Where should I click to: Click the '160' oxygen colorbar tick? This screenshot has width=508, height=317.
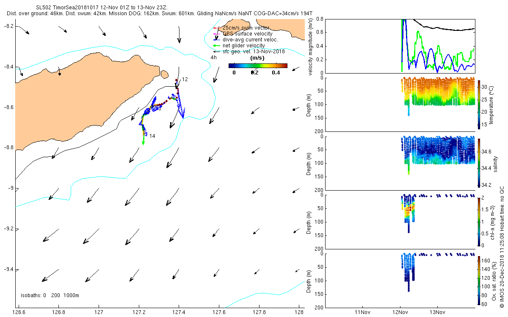(486, 260)
